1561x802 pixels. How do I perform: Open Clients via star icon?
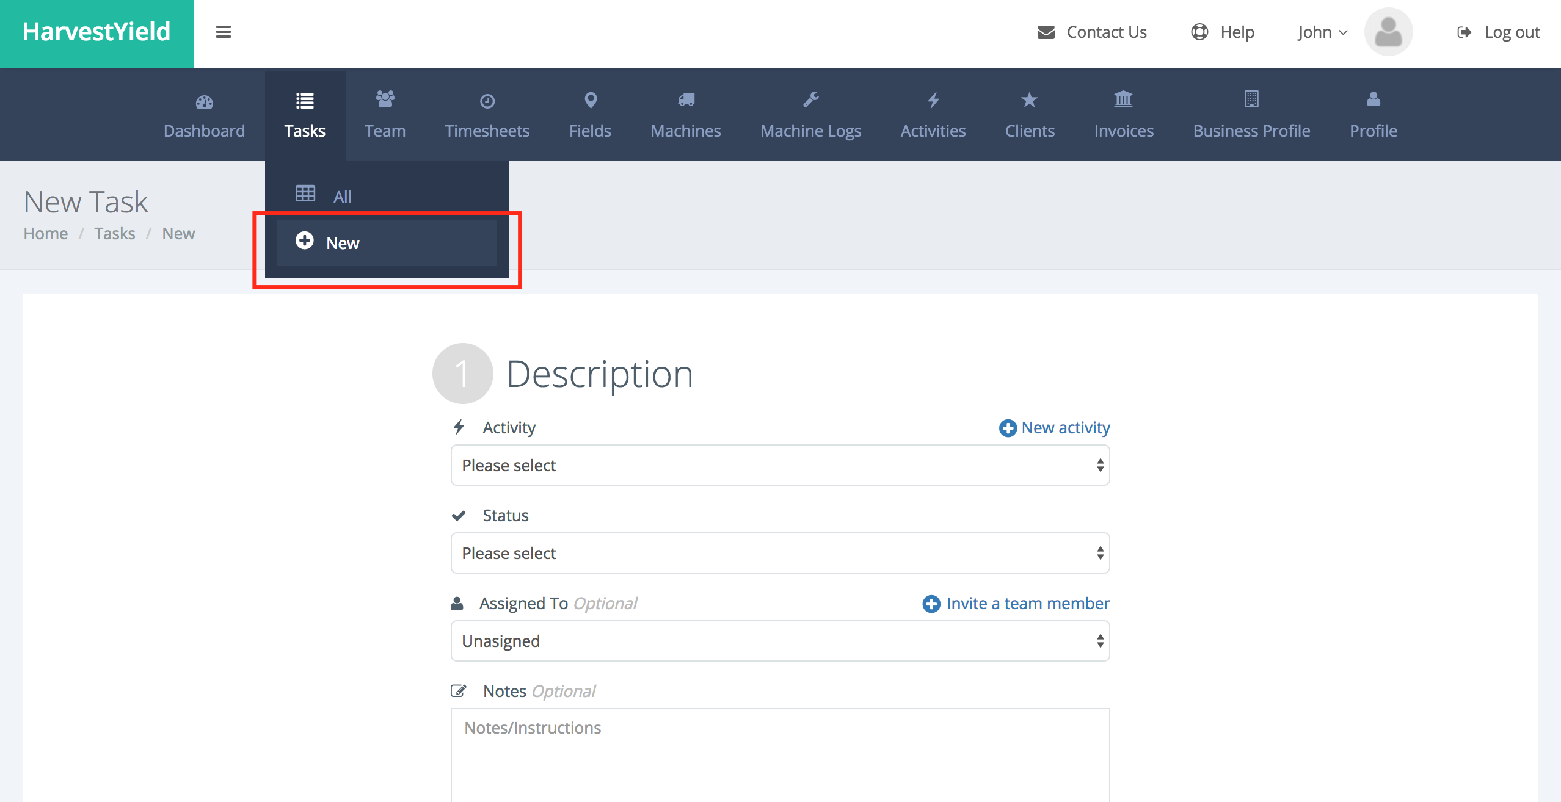(1029, 100)
